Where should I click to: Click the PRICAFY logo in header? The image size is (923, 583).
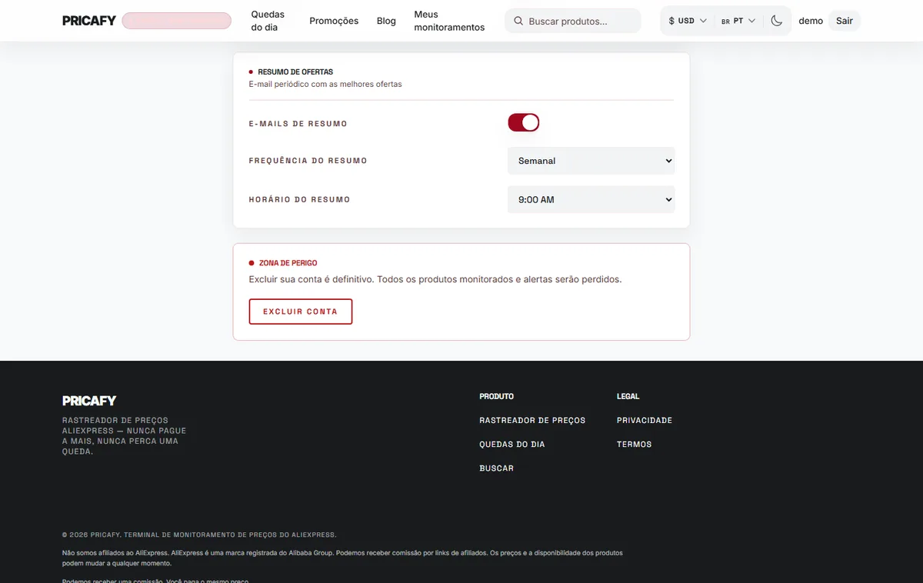[x=89, y=21]
